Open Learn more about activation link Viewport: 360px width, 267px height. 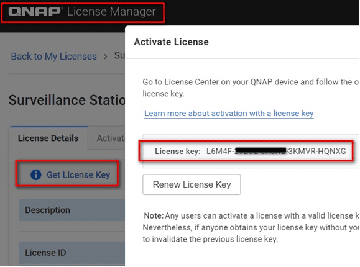[229, 114]
